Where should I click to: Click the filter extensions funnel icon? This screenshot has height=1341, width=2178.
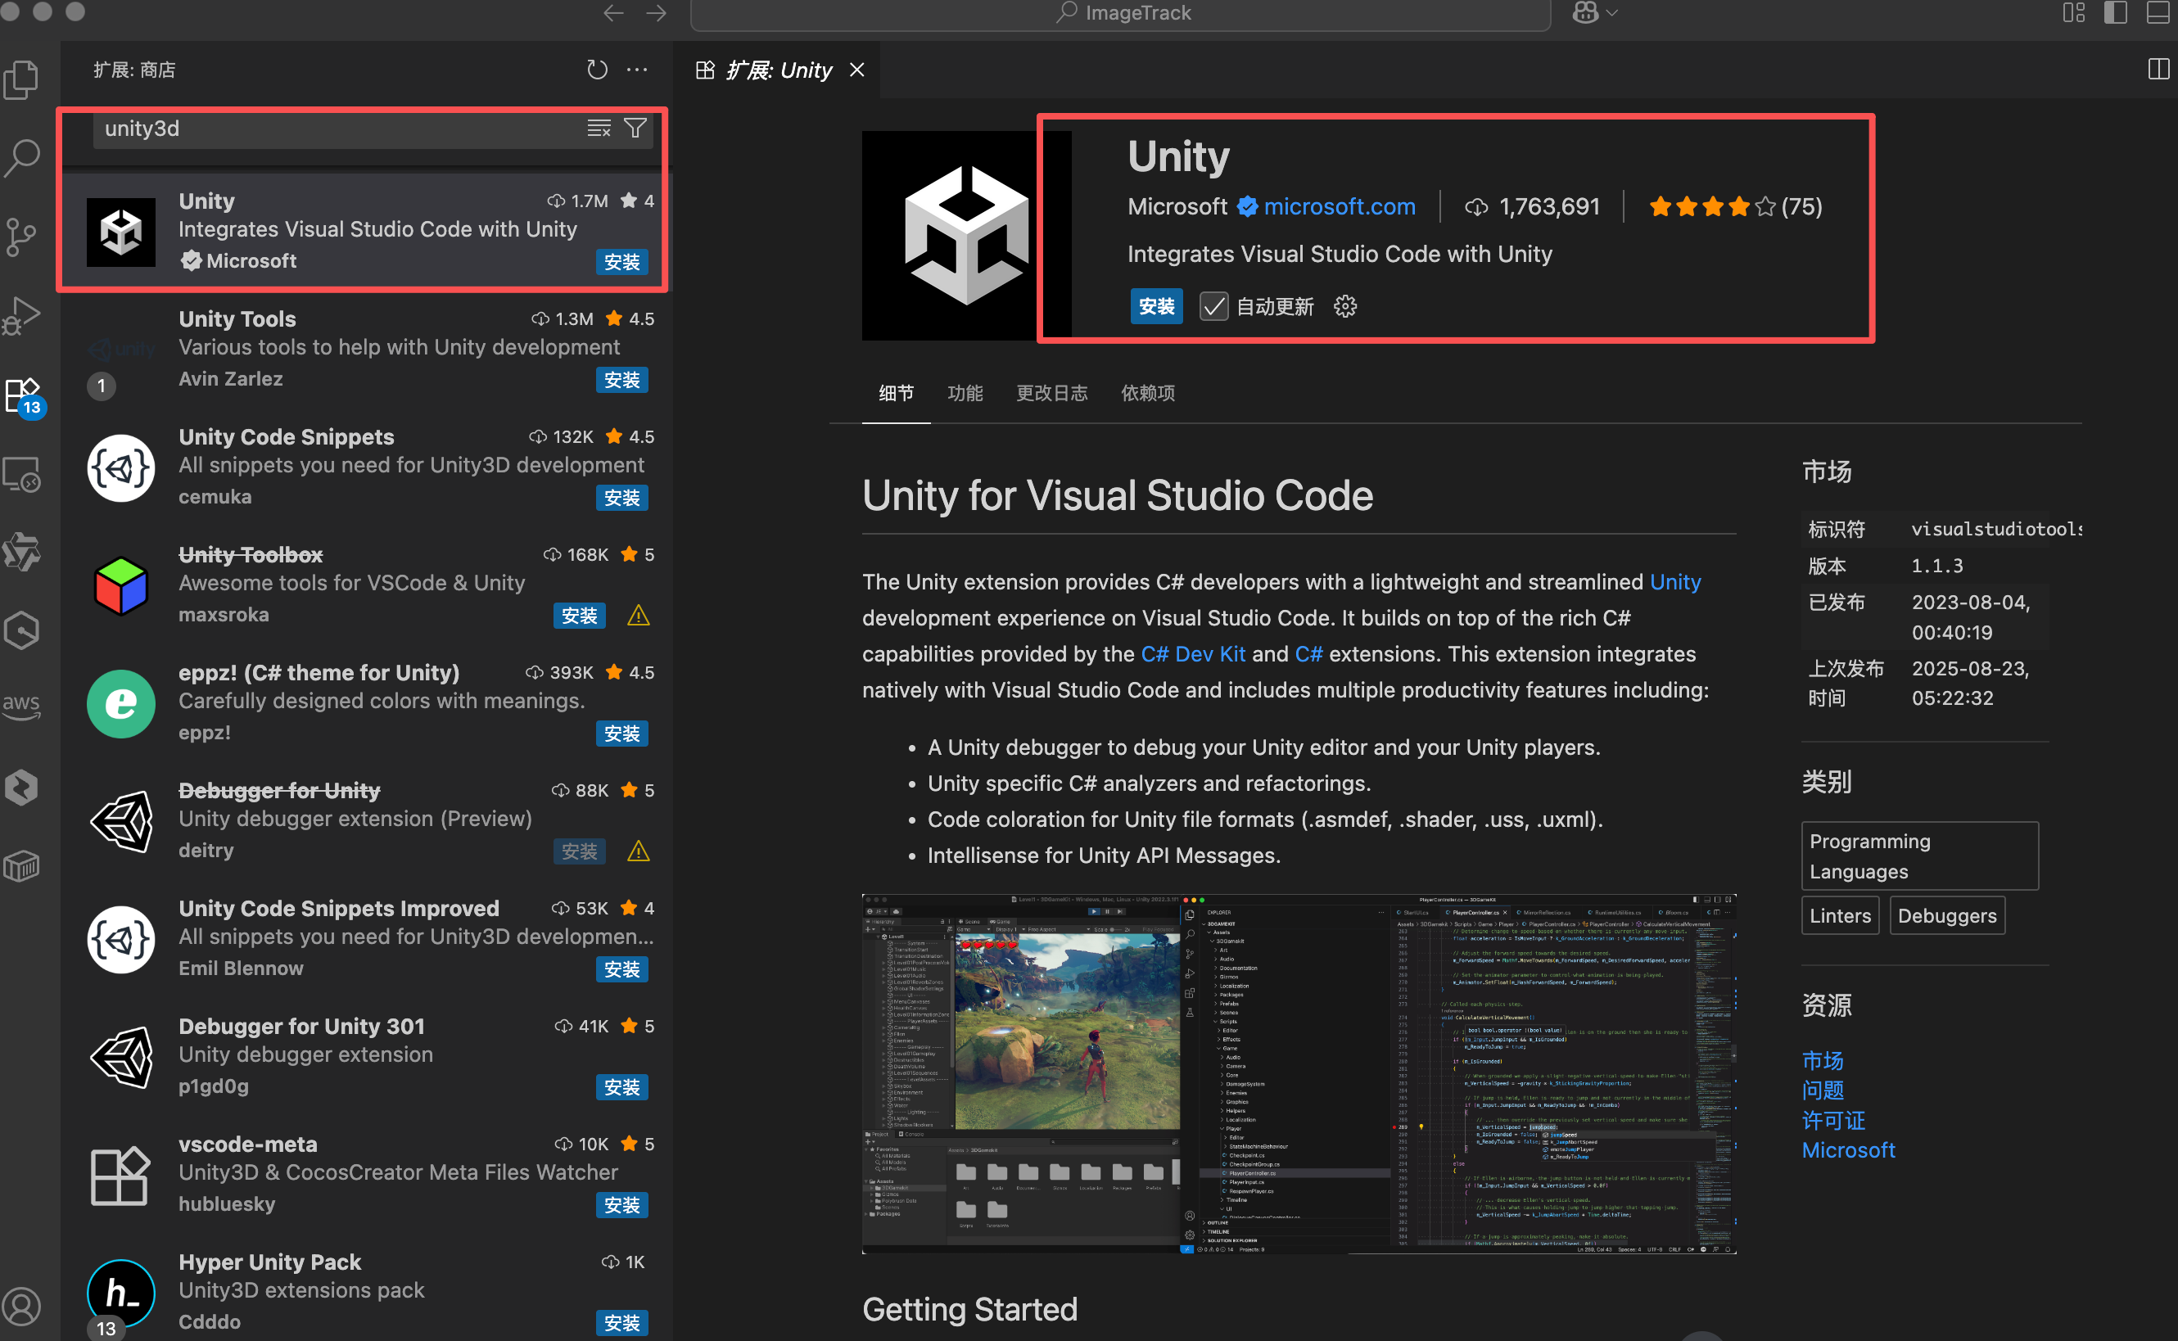point(635,129)
